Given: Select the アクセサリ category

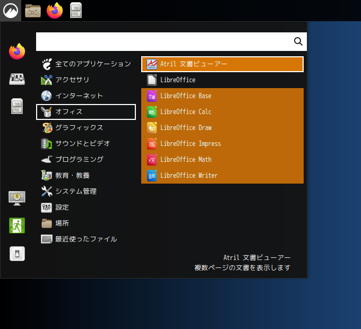Looking at the screenshot, I should [86, 80].
